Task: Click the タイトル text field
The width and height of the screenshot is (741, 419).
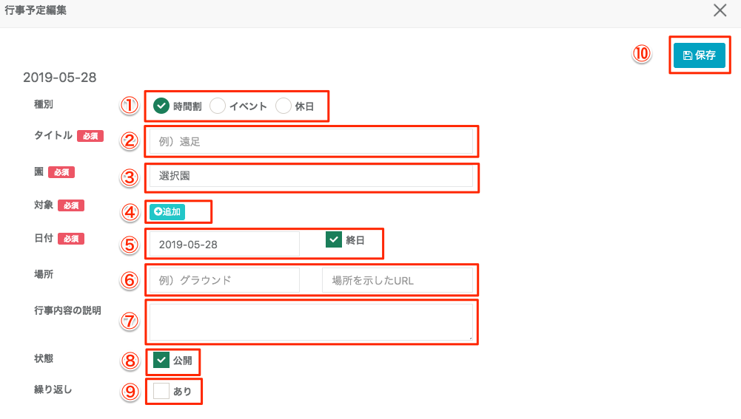Action: [311, 141]
